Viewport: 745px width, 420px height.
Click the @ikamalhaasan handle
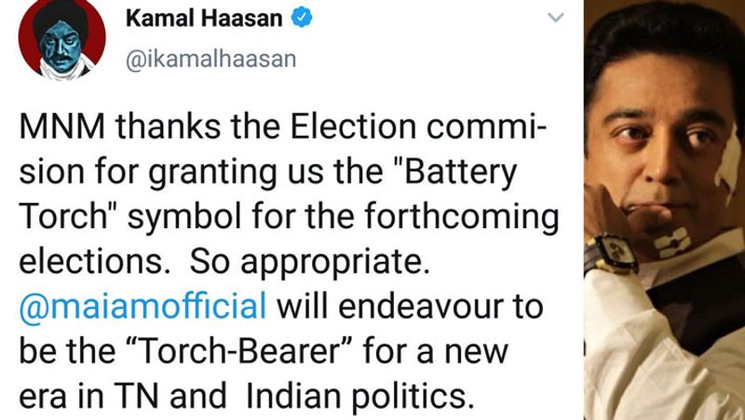[211, 58]
